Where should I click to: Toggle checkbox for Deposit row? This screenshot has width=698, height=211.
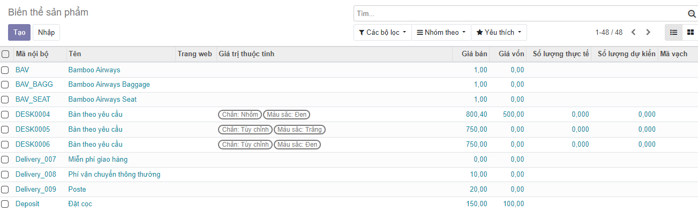5,204
